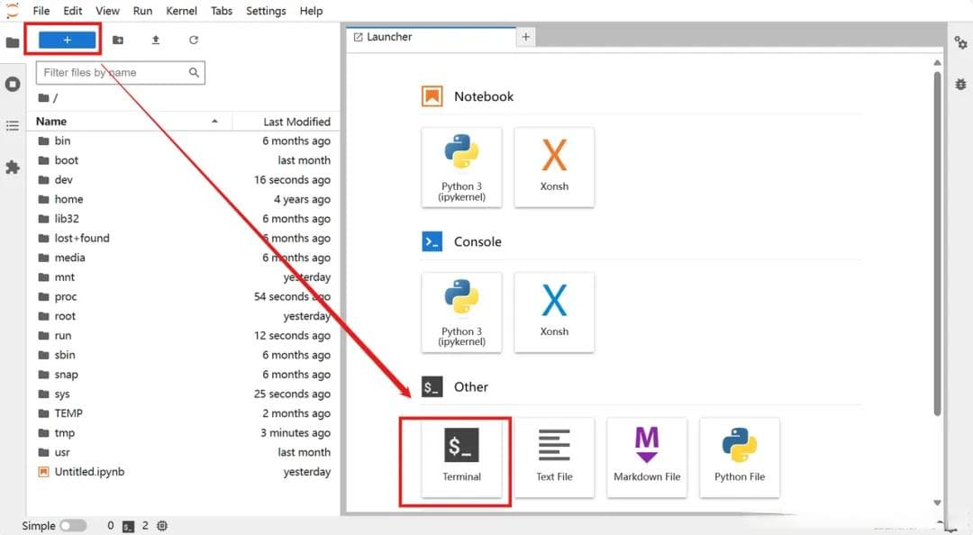The image size is (973, 535).
Task: Sort files by Last Modified column
Action: (x=286, y=121)
